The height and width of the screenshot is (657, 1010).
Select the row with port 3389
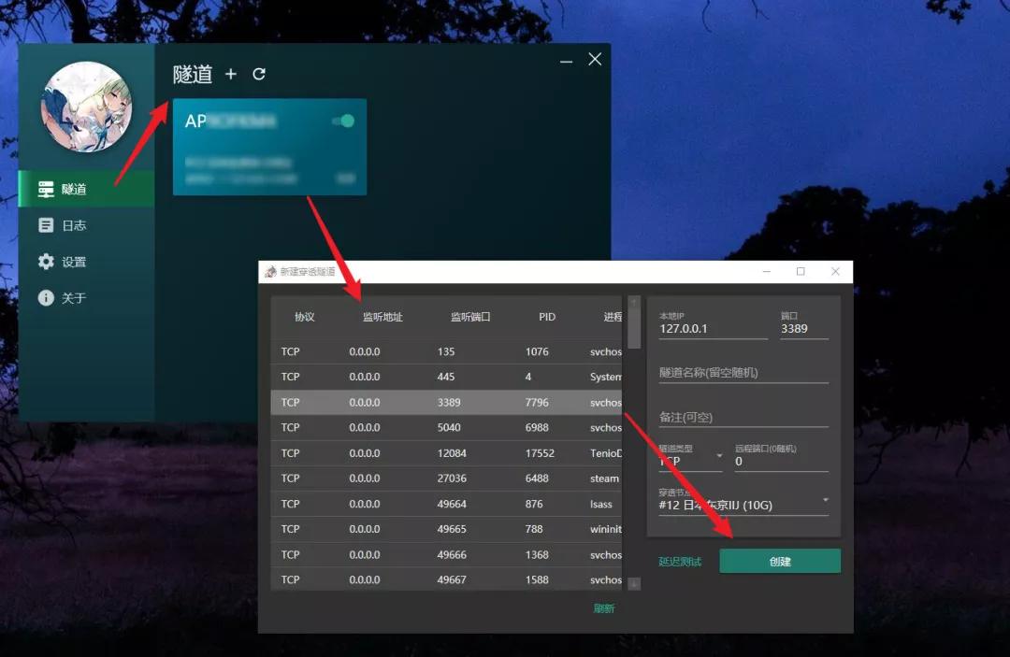(447, 403)
